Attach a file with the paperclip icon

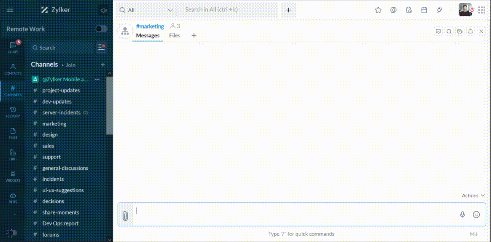click(125, 214)
